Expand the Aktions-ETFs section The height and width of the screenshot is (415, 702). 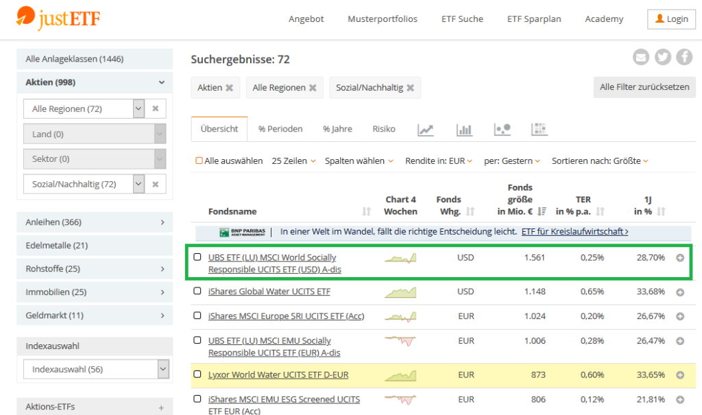(x=95, y=407)
